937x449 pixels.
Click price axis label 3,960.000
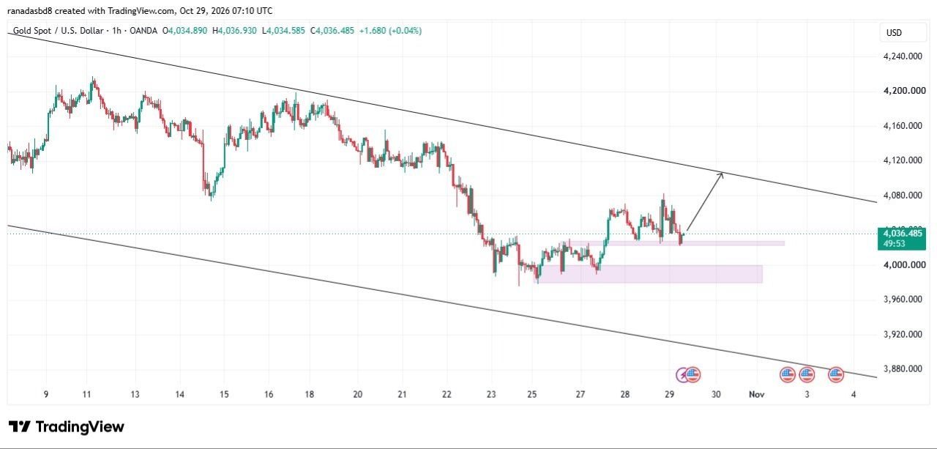tap(903, 299)
